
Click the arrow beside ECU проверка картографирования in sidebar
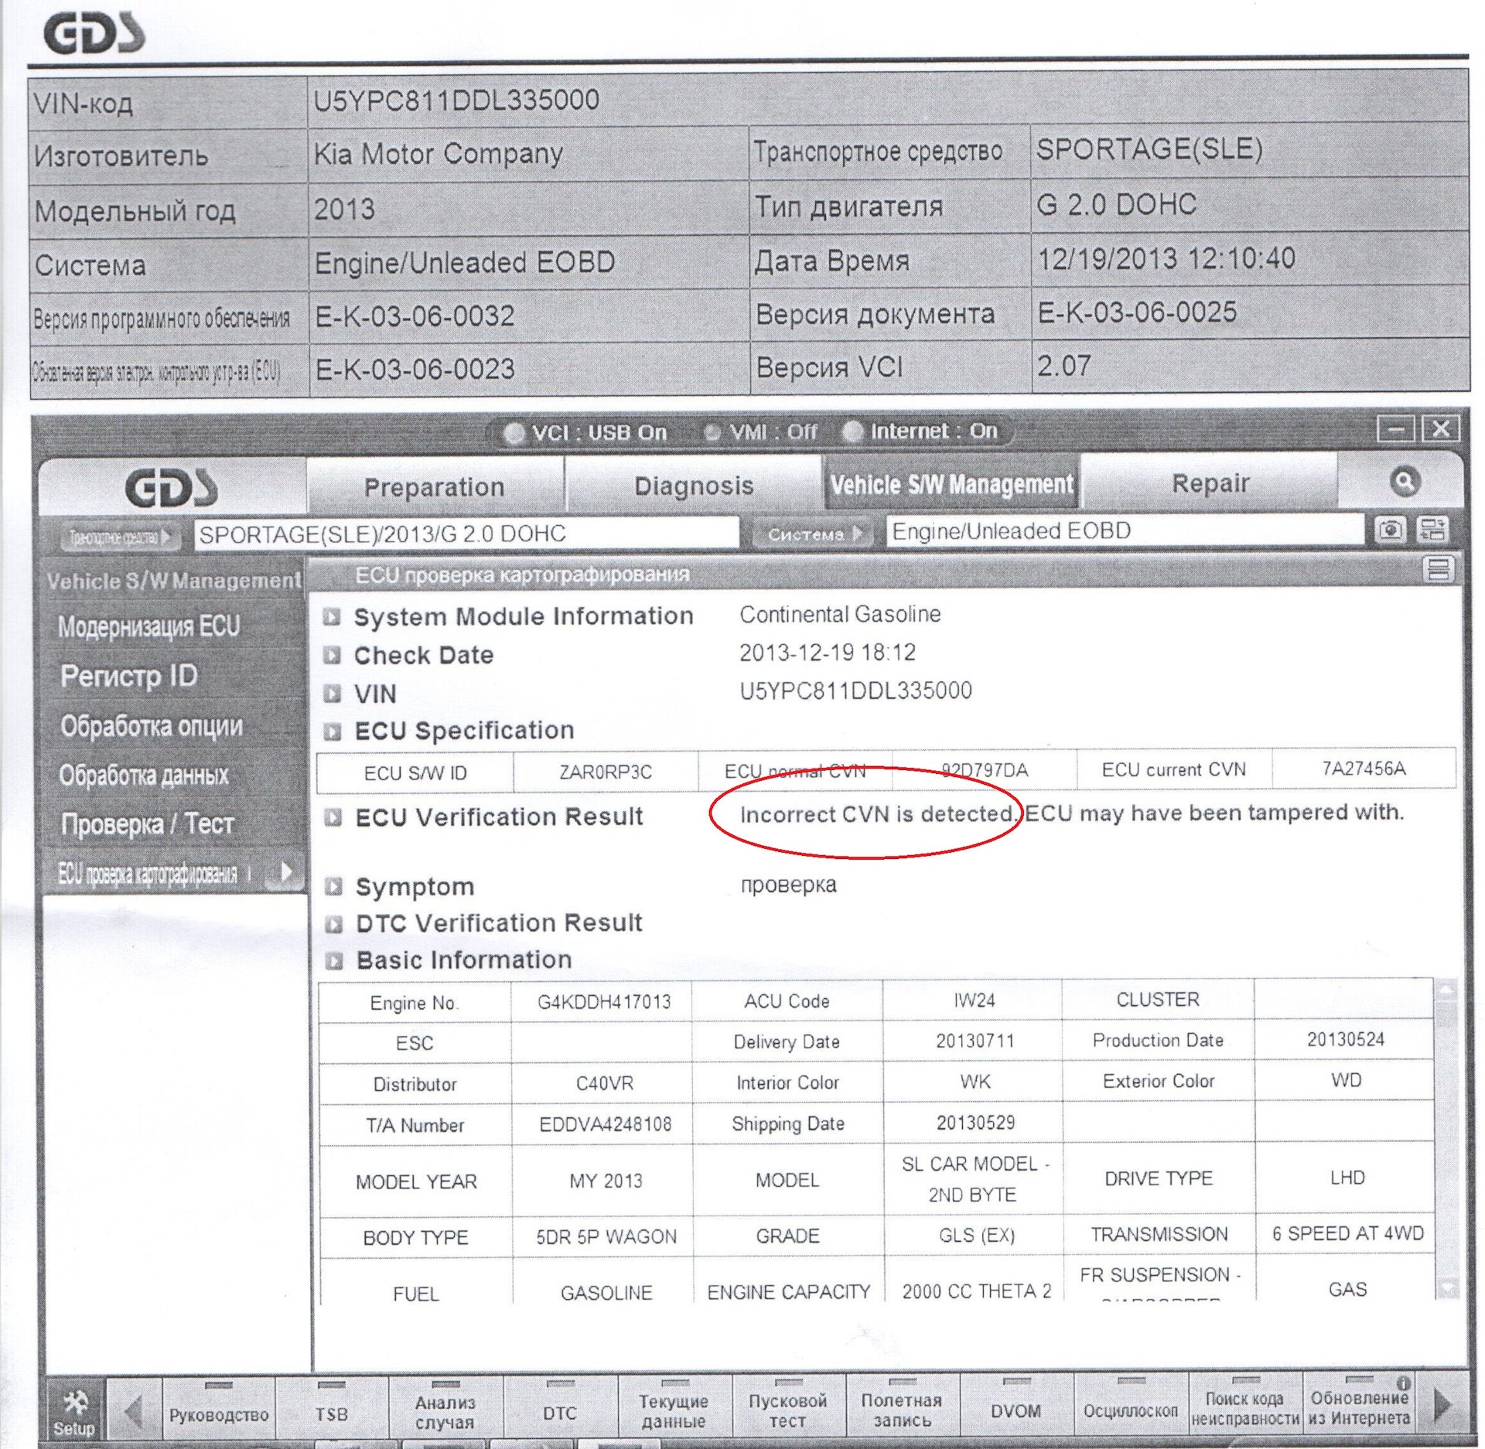pyautogui.click(x=286, y=871)
